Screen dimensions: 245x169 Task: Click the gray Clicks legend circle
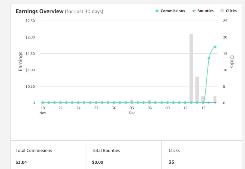click(222, 11)
